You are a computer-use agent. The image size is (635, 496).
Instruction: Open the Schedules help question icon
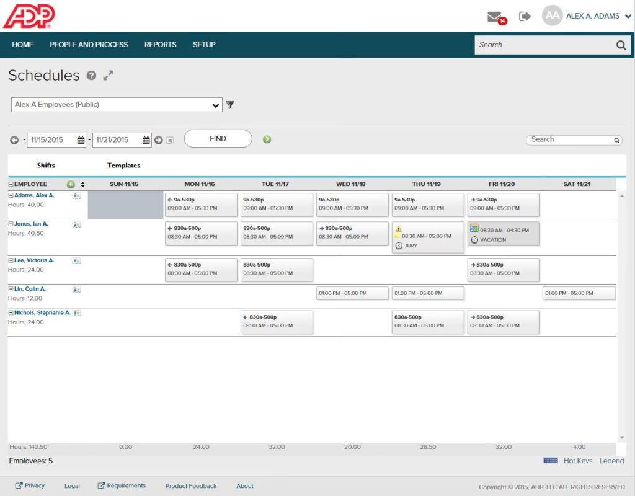coord(92,76)
